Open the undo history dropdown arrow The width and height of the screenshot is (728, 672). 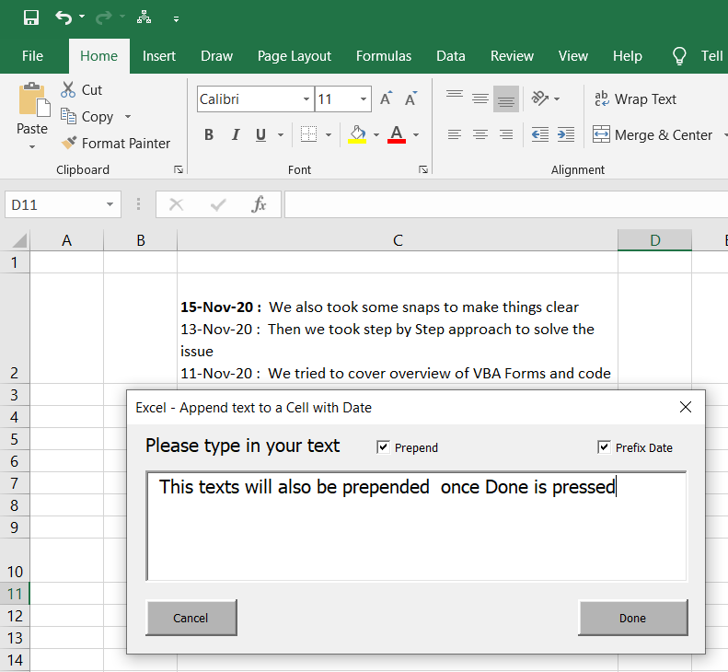pos(82,17)
